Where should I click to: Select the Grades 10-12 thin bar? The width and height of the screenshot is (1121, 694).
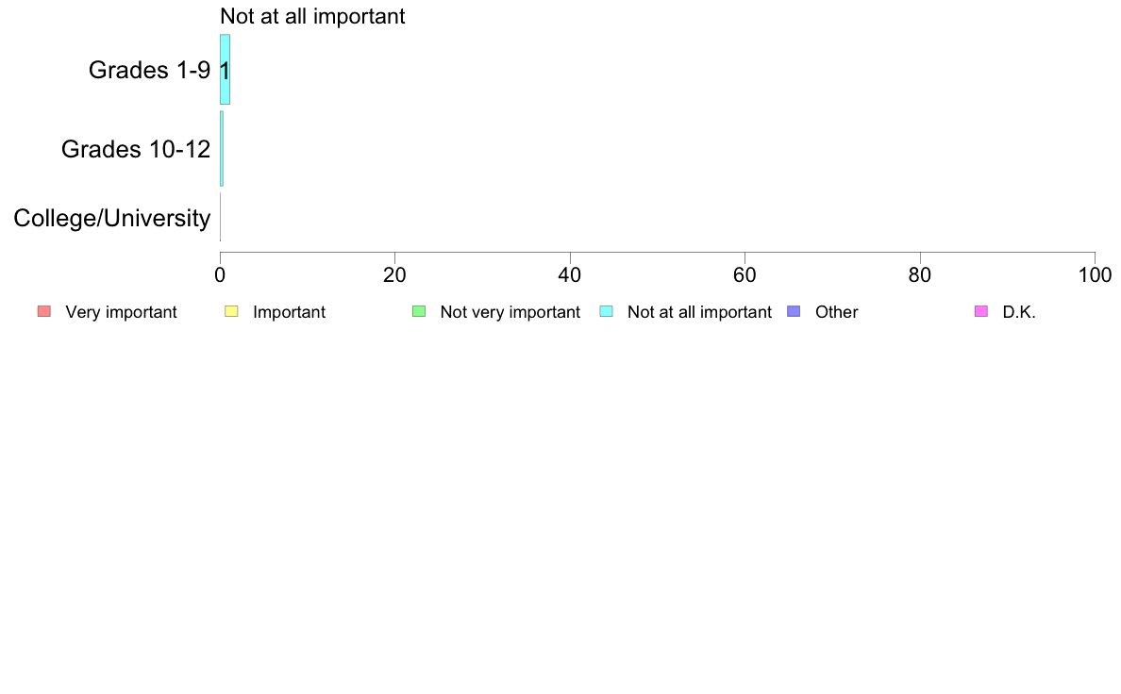pos(222,149)
